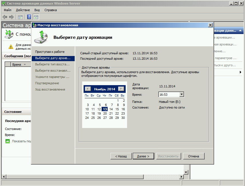The height and width of the screenshot is (186, 245).
Task: Click the console tree toolbar icon
Action: [x=20, y=17]
